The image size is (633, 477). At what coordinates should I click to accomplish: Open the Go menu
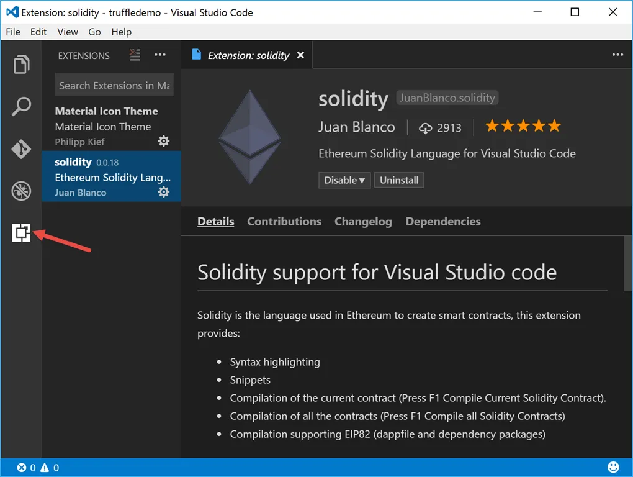94,32
